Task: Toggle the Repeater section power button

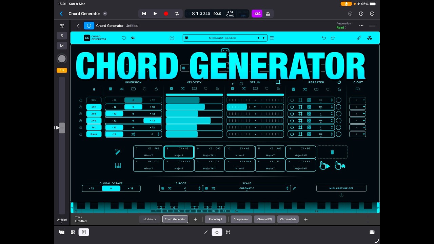Action: coord(339,82)
